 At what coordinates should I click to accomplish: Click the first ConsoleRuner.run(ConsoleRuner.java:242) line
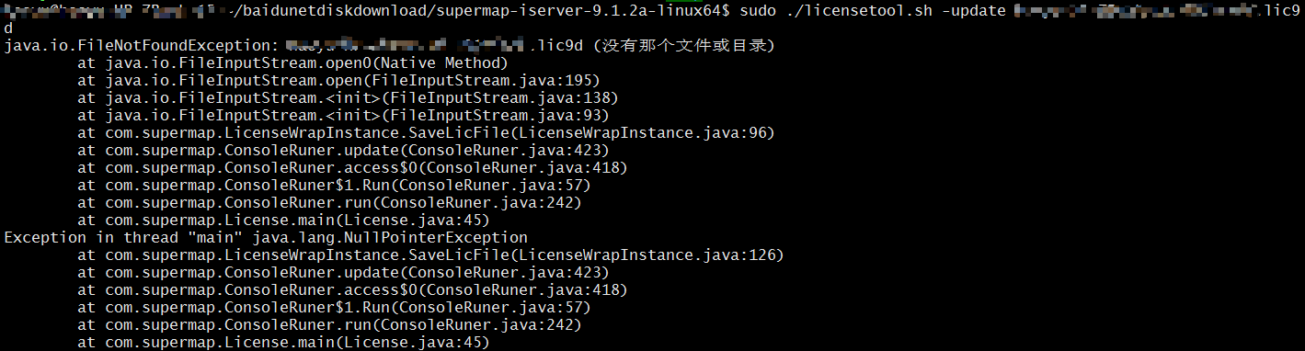pos(329,203)
